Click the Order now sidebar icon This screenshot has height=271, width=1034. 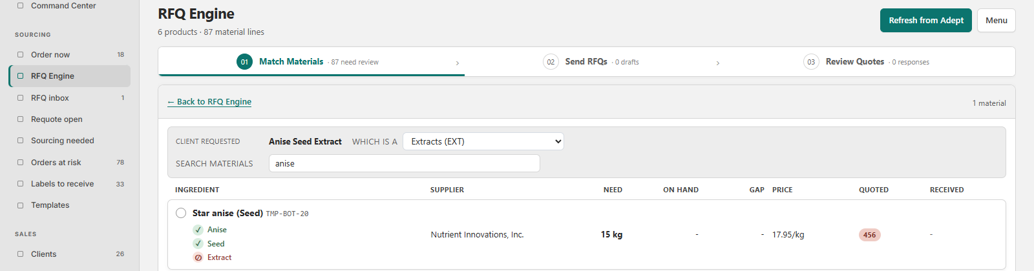(20, 55)
